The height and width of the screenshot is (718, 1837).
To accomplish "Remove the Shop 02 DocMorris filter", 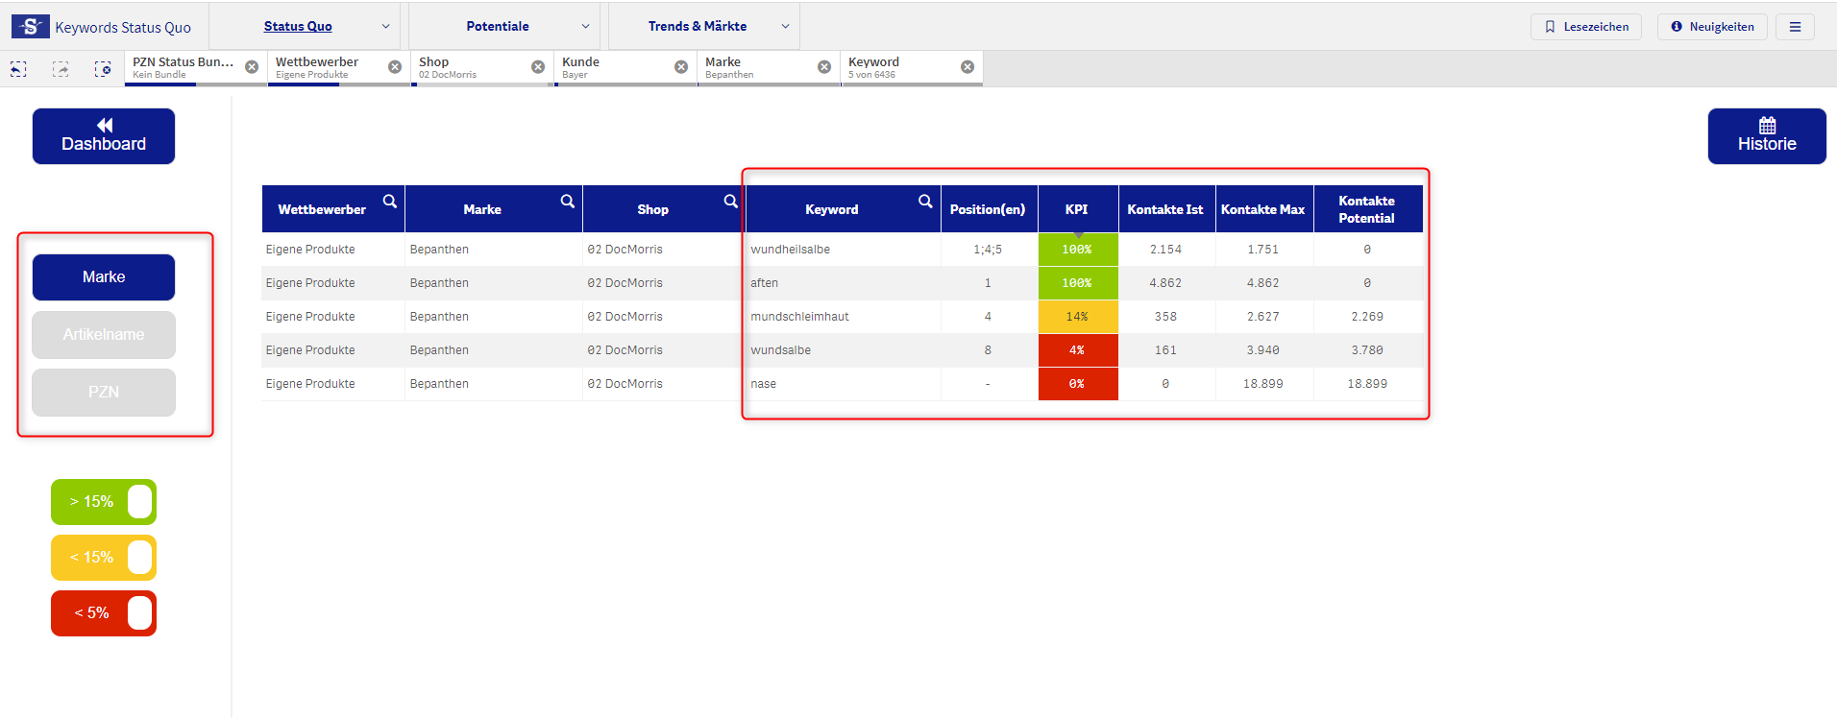I will (x=538, y=67).
